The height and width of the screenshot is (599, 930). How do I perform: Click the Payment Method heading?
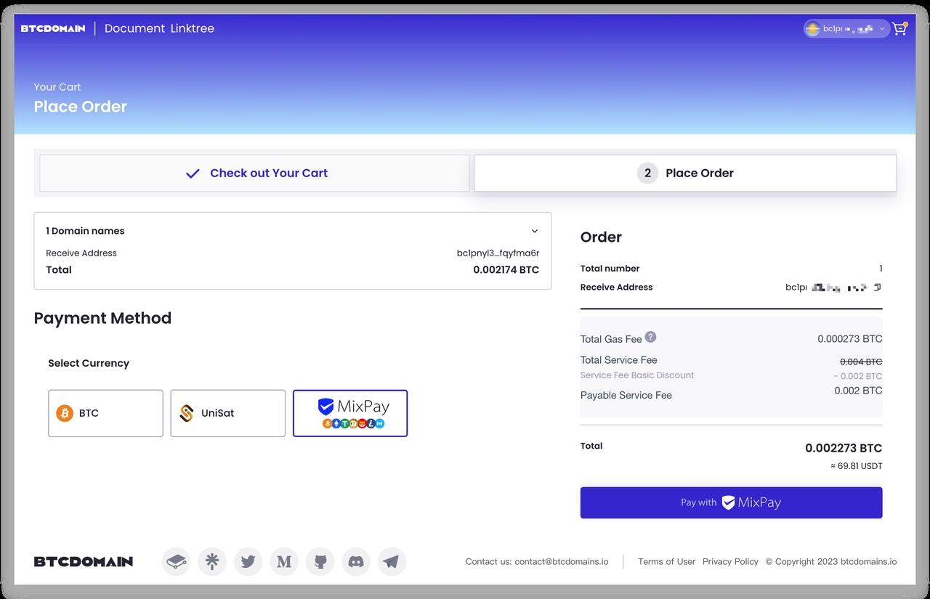[102, 318]
